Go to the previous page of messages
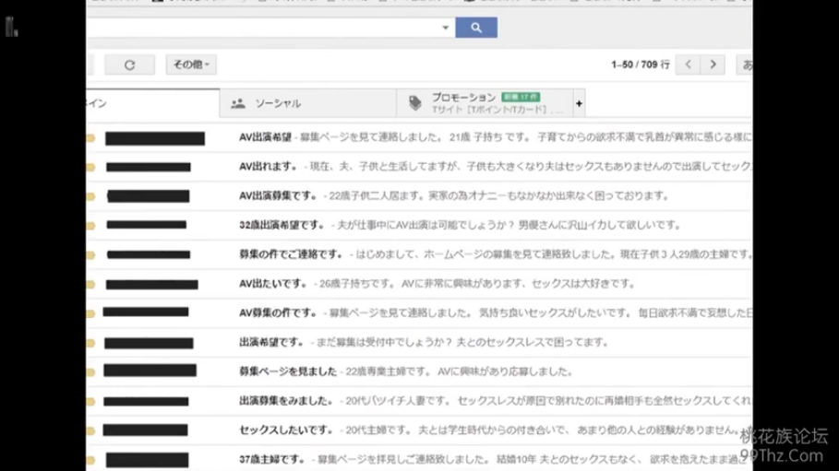Screen dimensions: 839x471 point(688,65)
